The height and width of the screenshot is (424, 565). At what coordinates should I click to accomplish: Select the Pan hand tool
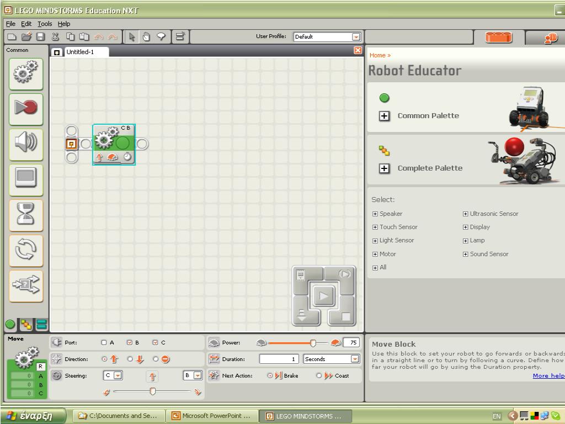tap(146, 37)
